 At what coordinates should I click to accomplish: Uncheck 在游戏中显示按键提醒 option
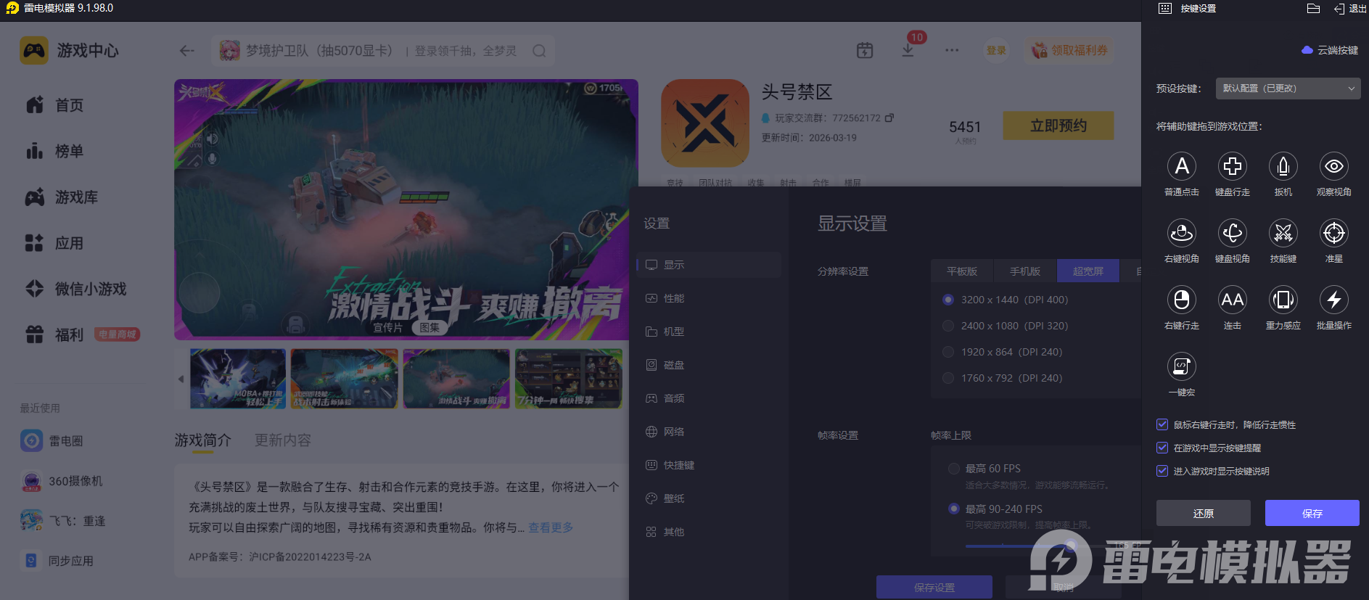[x=1162, y=448]
